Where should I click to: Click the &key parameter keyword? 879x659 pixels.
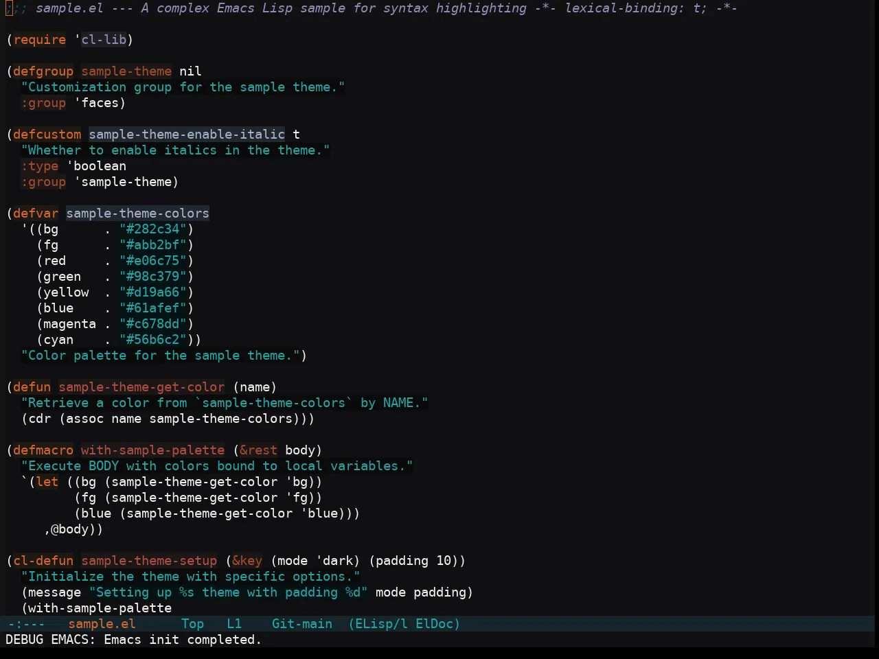[x=247, y=561]
